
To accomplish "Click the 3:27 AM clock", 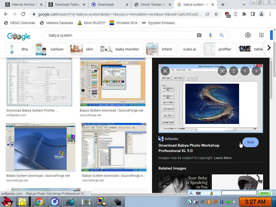I will point(255,202).
